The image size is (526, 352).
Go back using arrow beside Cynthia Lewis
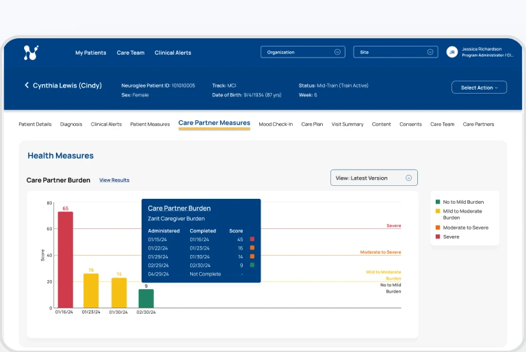click(27, 85)
